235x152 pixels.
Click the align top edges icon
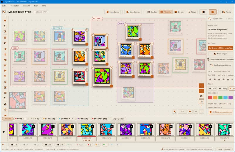[5, 65]
